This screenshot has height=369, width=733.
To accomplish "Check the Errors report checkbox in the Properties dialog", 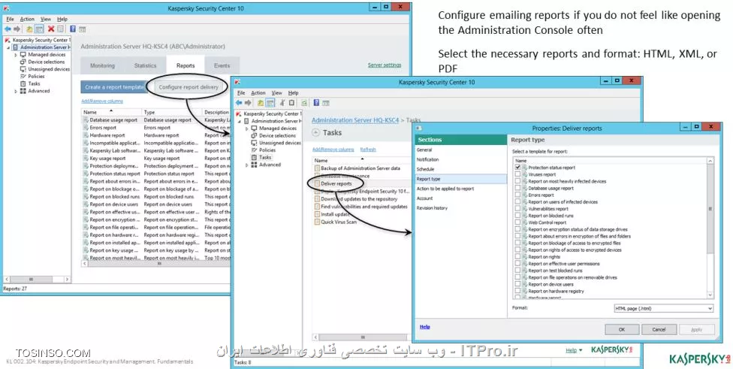I will [x=517, y=195].
